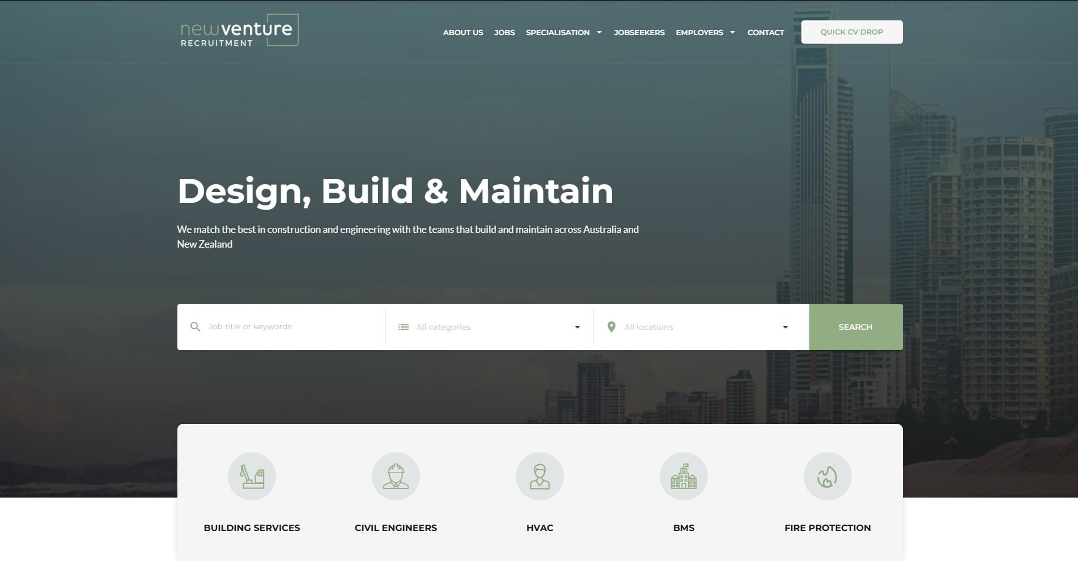Click the categories list icon

click(404, 326)
